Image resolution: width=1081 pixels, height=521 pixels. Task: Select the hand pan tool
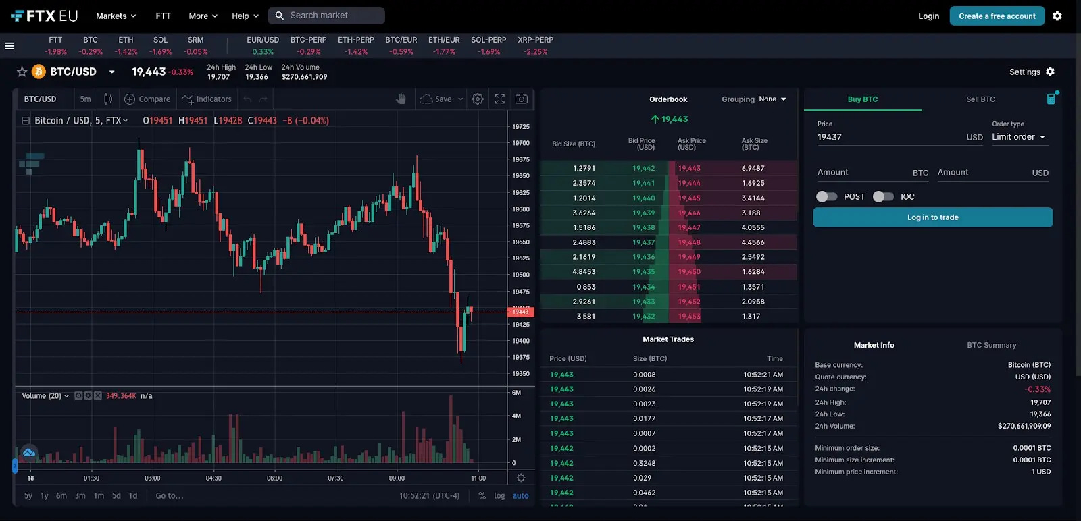[x=401, y=99]
